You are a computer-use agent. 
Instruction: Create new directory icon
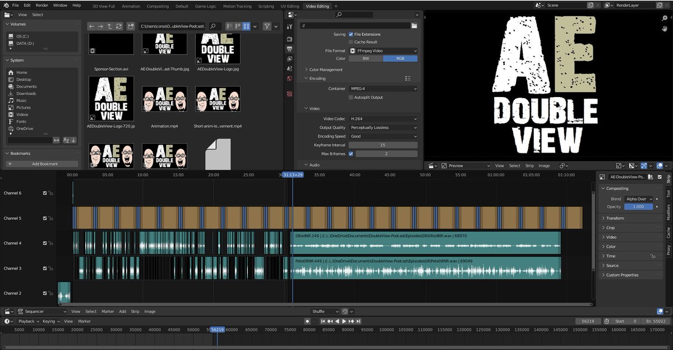[131, 26]
